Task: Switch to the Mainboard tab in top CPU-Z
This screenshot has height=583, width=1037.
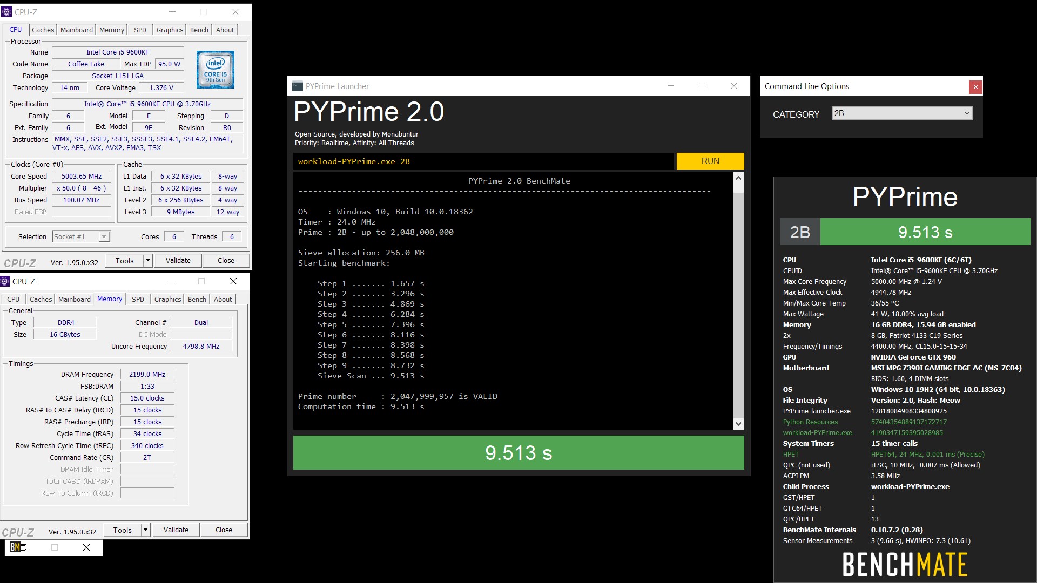Action: click(x=77, y=30)
